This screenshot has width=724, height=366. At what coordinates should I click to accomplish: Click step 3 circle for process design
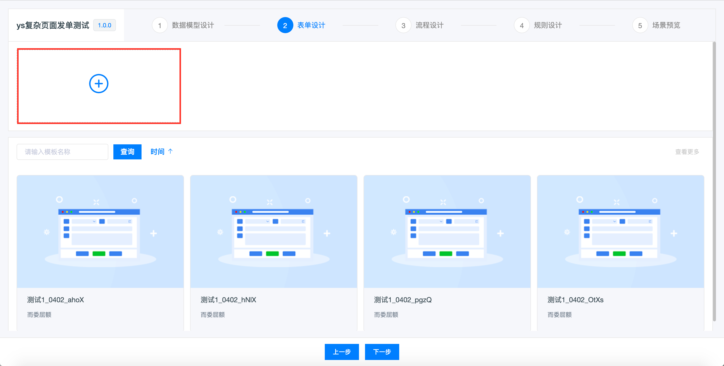click(403, 26)
